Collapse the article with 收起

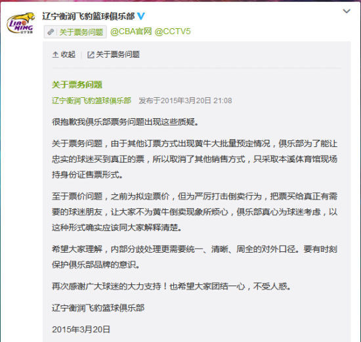[x=64, y=54]
